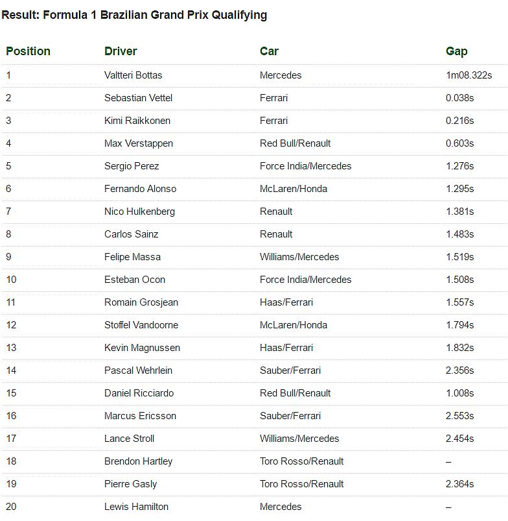508x521 pixels.
Task: Click Max Verstappen in the table
Action: coord(138,143)
